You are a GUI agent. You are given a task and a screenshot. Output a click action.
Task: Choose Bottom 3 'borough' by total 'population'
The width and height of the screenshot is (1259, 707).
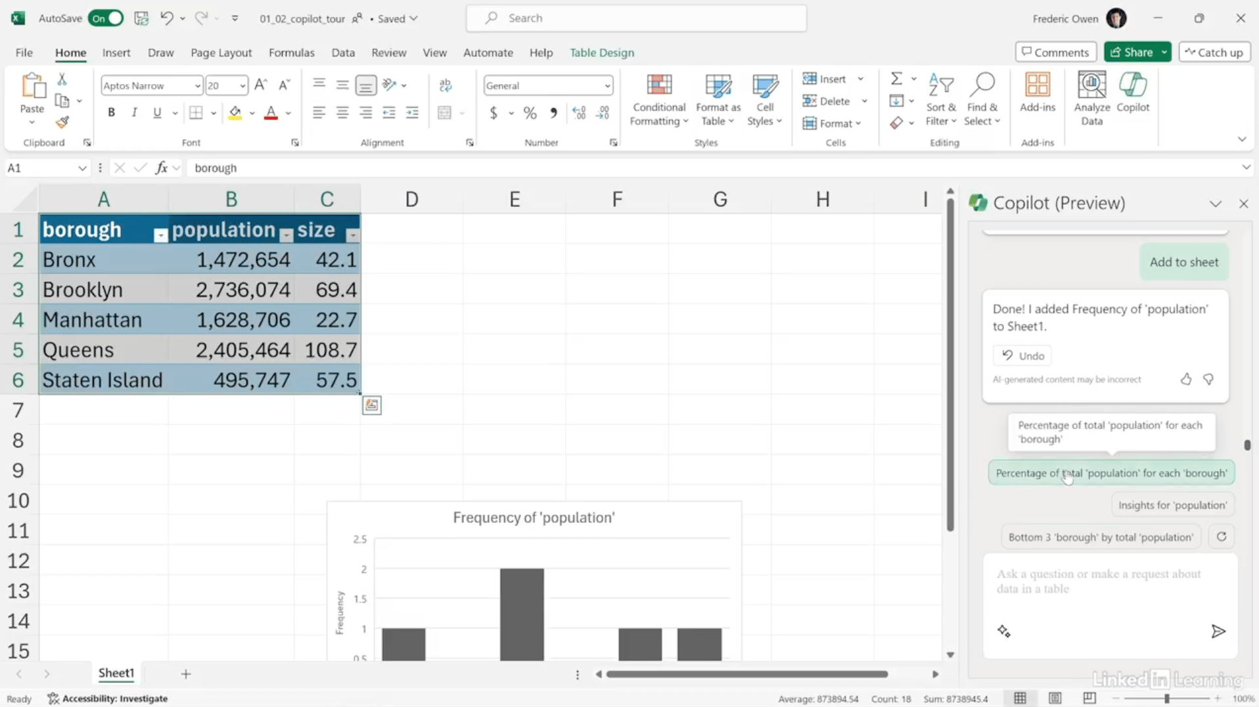pyautogui.click(x=1101, y=537)
